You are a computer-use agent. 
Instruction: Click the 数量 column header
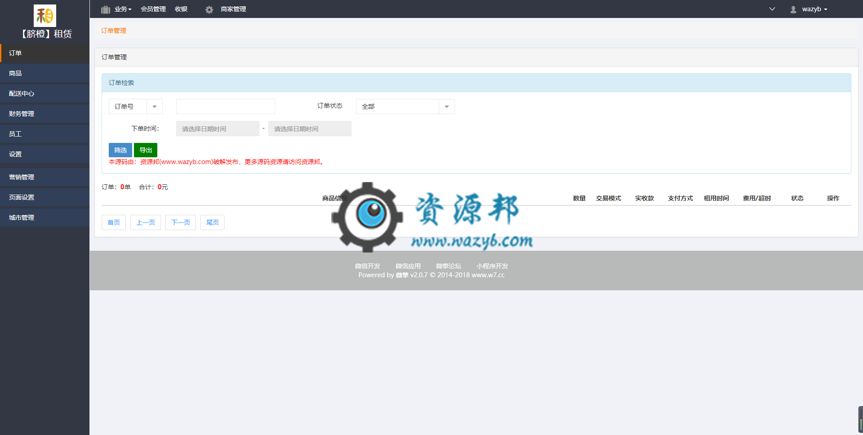579,198
